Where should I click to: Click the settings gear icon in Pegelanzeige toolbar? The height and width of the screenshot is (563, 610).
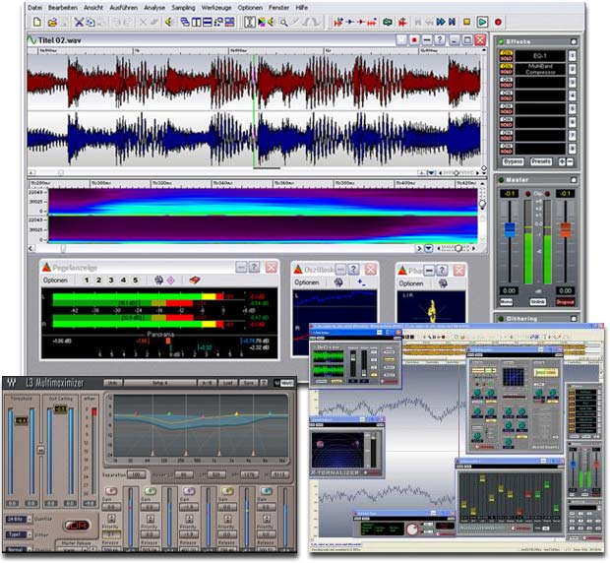[x=158, y=280]
